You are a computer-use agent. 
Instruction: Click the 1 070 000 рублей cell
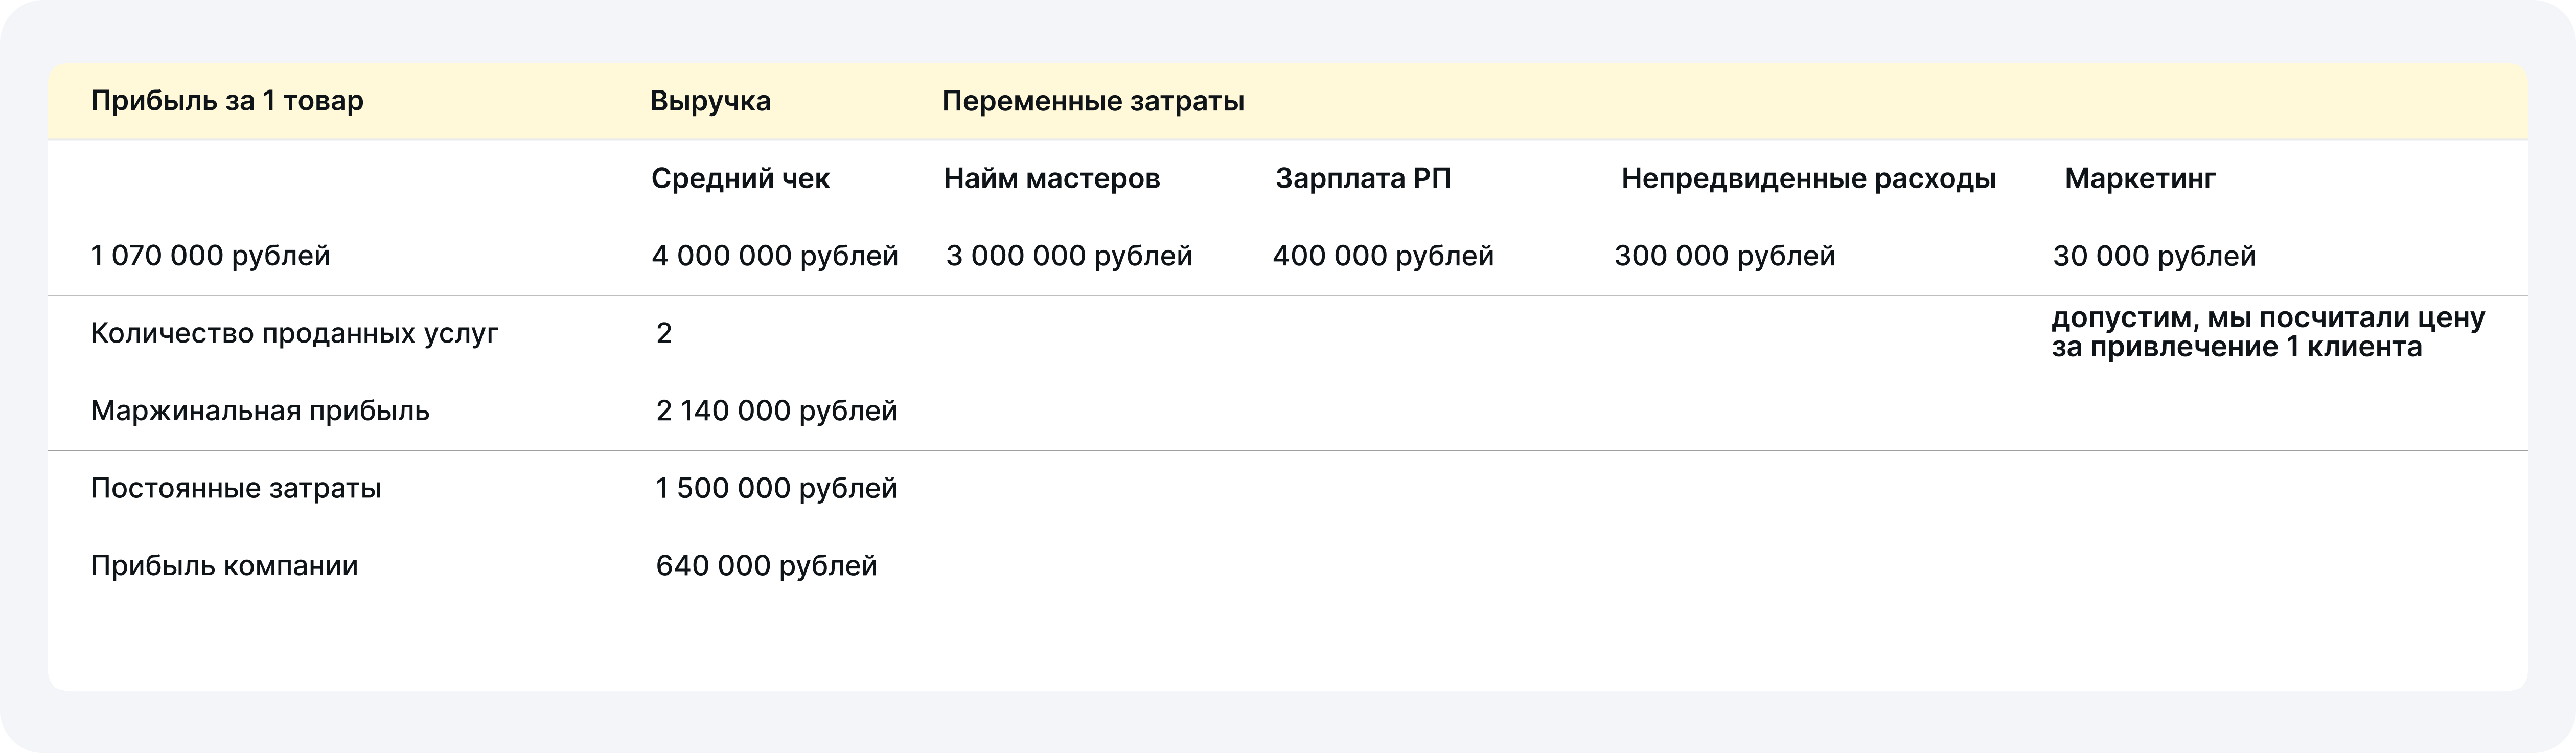(210, 256)
